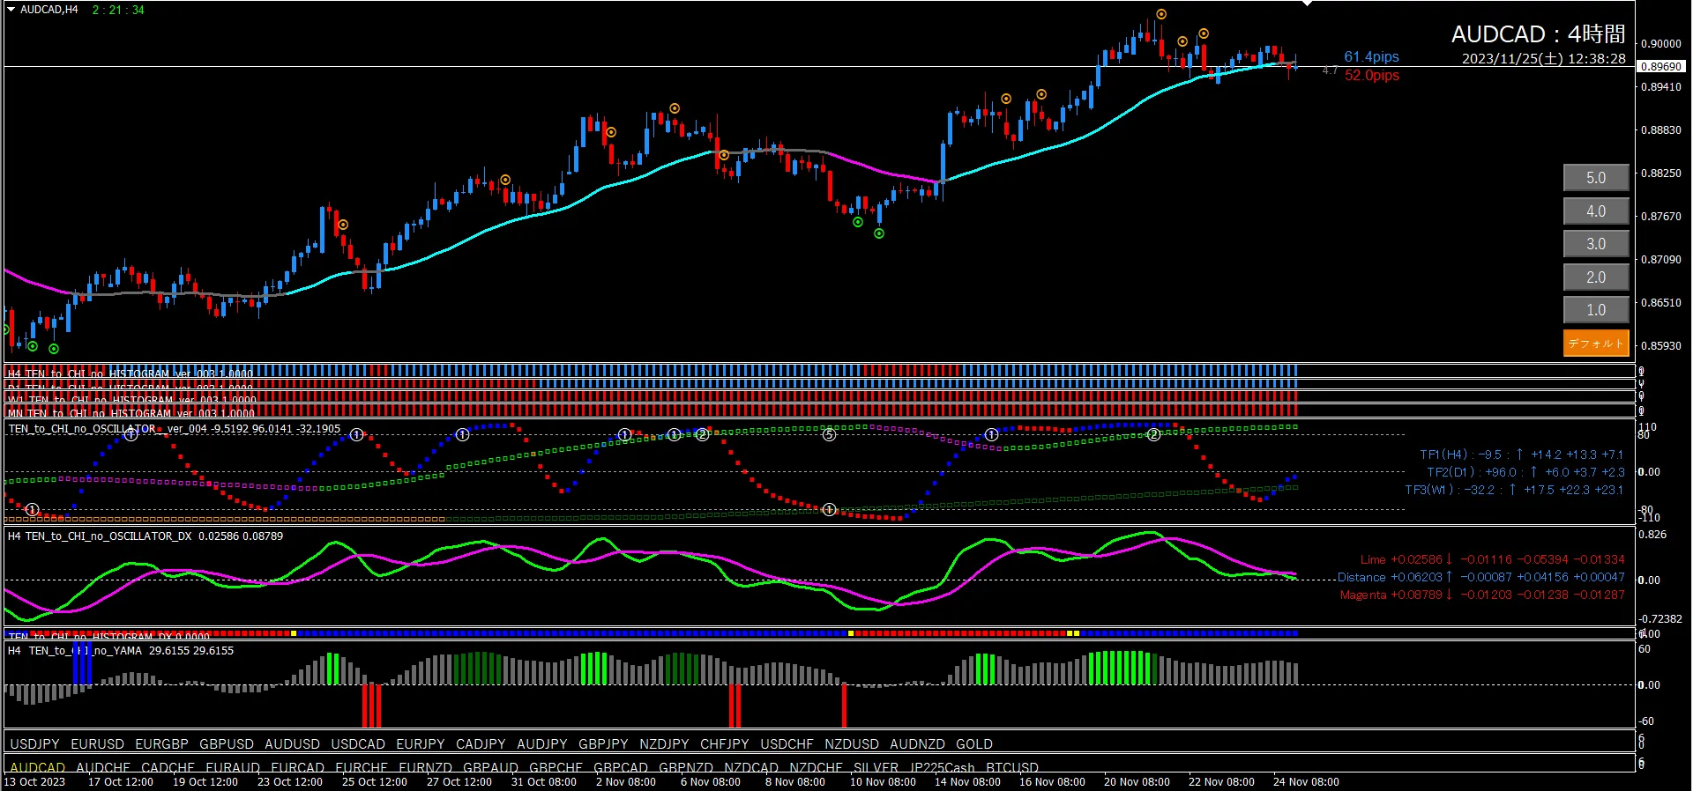Open the AUDCAD,H4 chart title dropdown arrow
1693x791 pixels.
pos(11,10)
